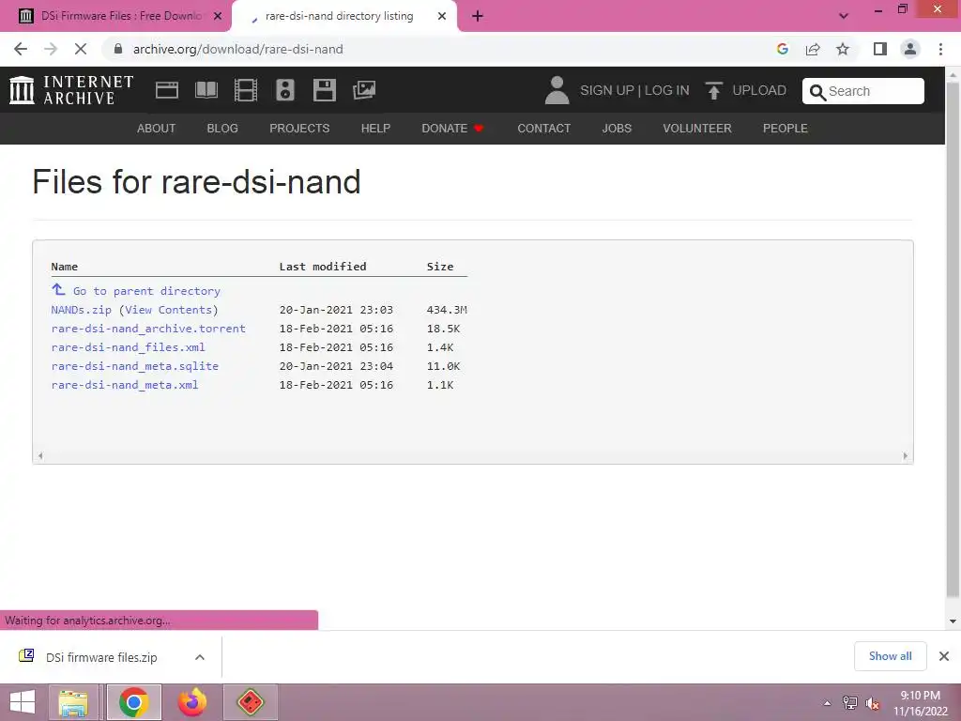Download rare-dsi-nand_archive.torrent
Screen dimensions: 961x721
pyautogui.click(x=148, y=329)
